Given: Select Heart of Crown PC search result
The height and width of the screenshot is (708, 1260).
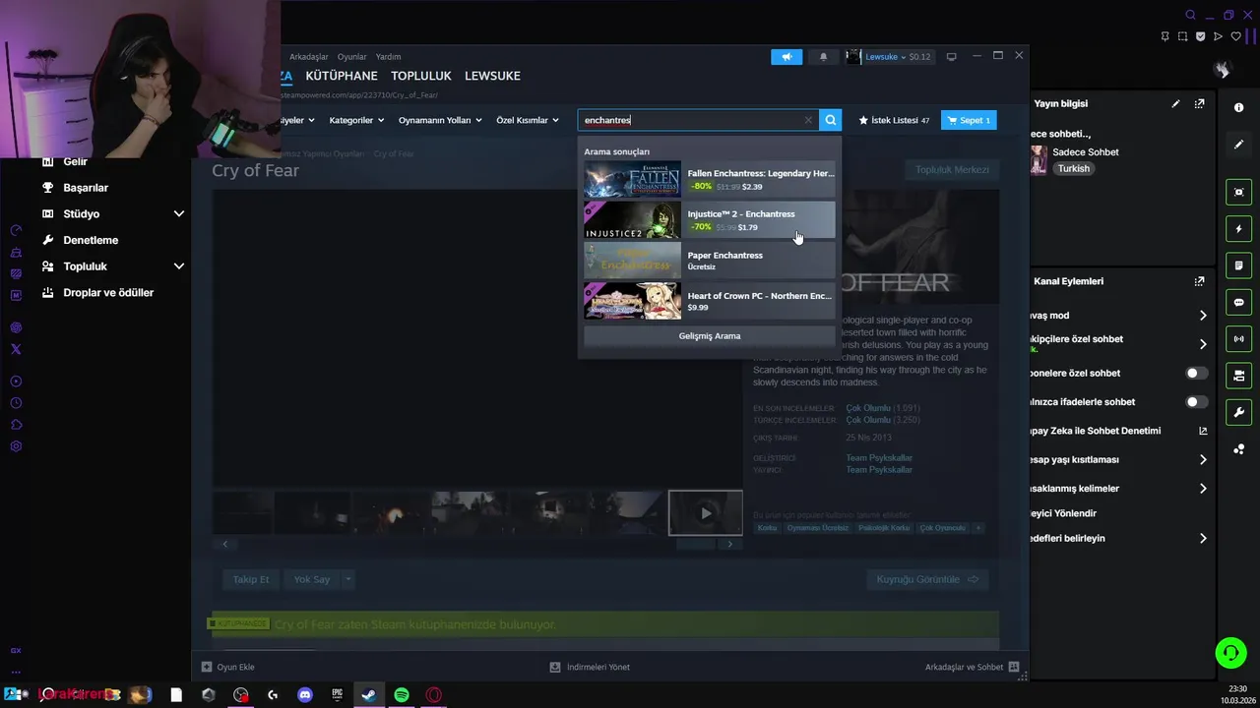Looking at the screenshot, I should (x=709, y=301).
